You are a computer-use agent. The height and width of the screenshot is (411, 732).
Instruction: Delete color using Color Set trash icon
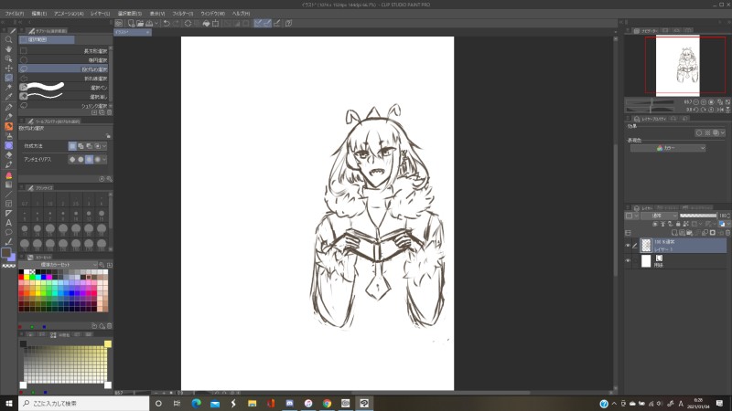pyautogui.click(x=109, y=326)
